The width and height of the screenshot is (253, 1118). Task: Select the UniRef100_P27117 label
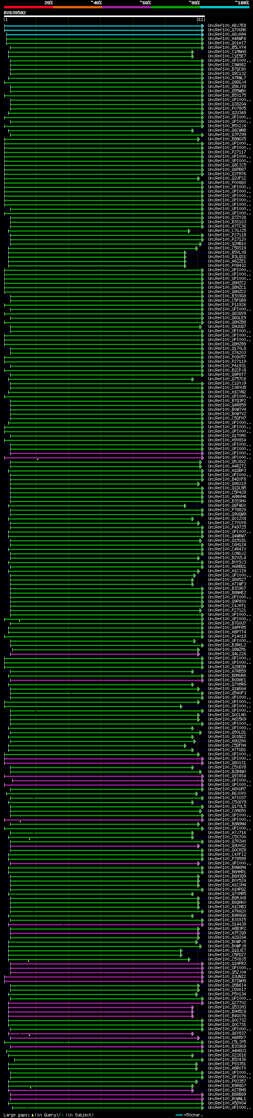pyautogui.click(x=227, y=152)
